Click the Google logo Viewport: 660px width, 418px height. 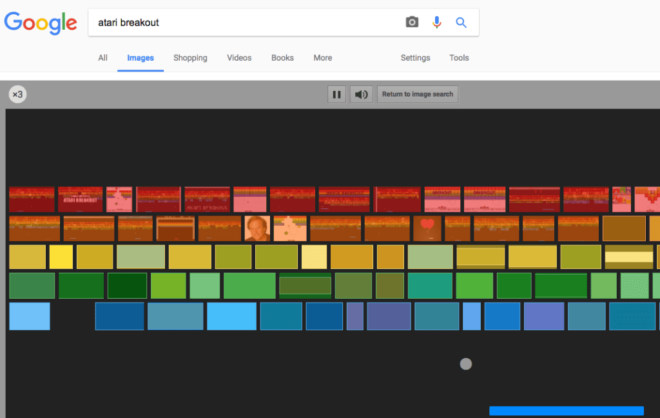[x=41, y=23]
